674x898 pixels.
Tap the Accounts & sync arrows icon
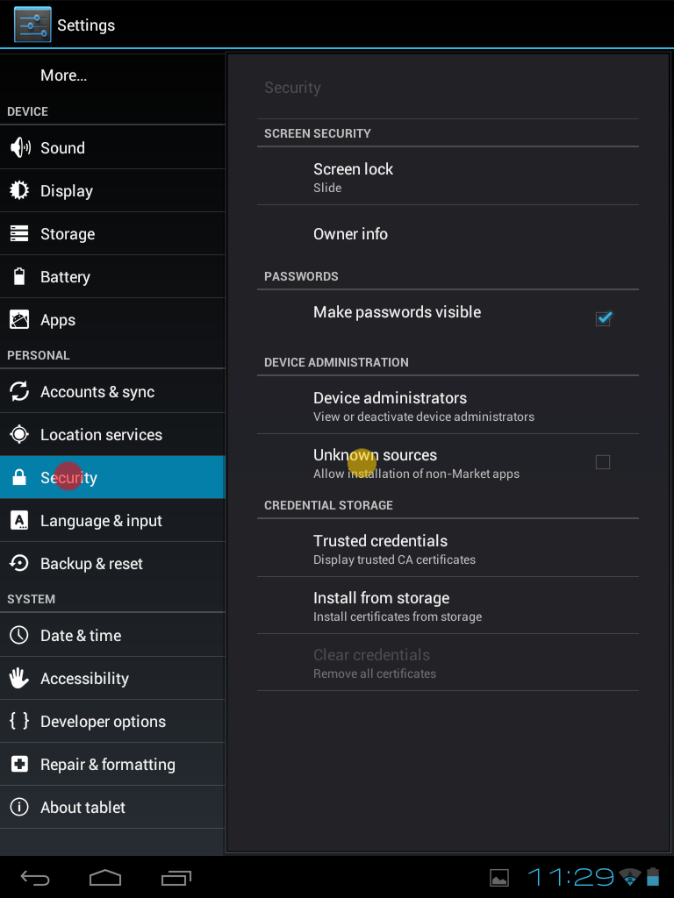point(19,392)
